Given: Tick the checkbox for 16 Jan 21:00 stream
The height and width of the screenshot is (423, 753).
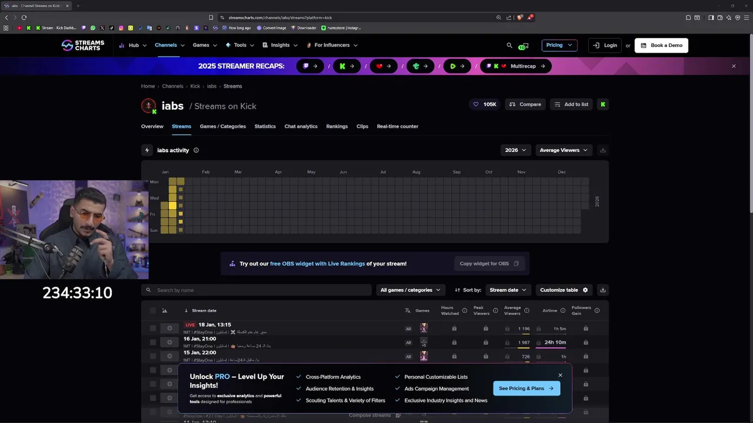Looking at the screenshot, I should click(x=153, y=343).
